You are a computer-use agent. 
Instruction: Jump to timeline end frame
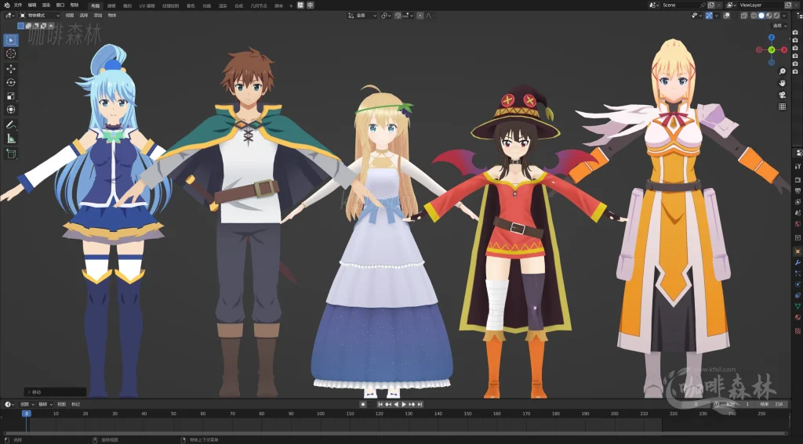tap(420, 404)
